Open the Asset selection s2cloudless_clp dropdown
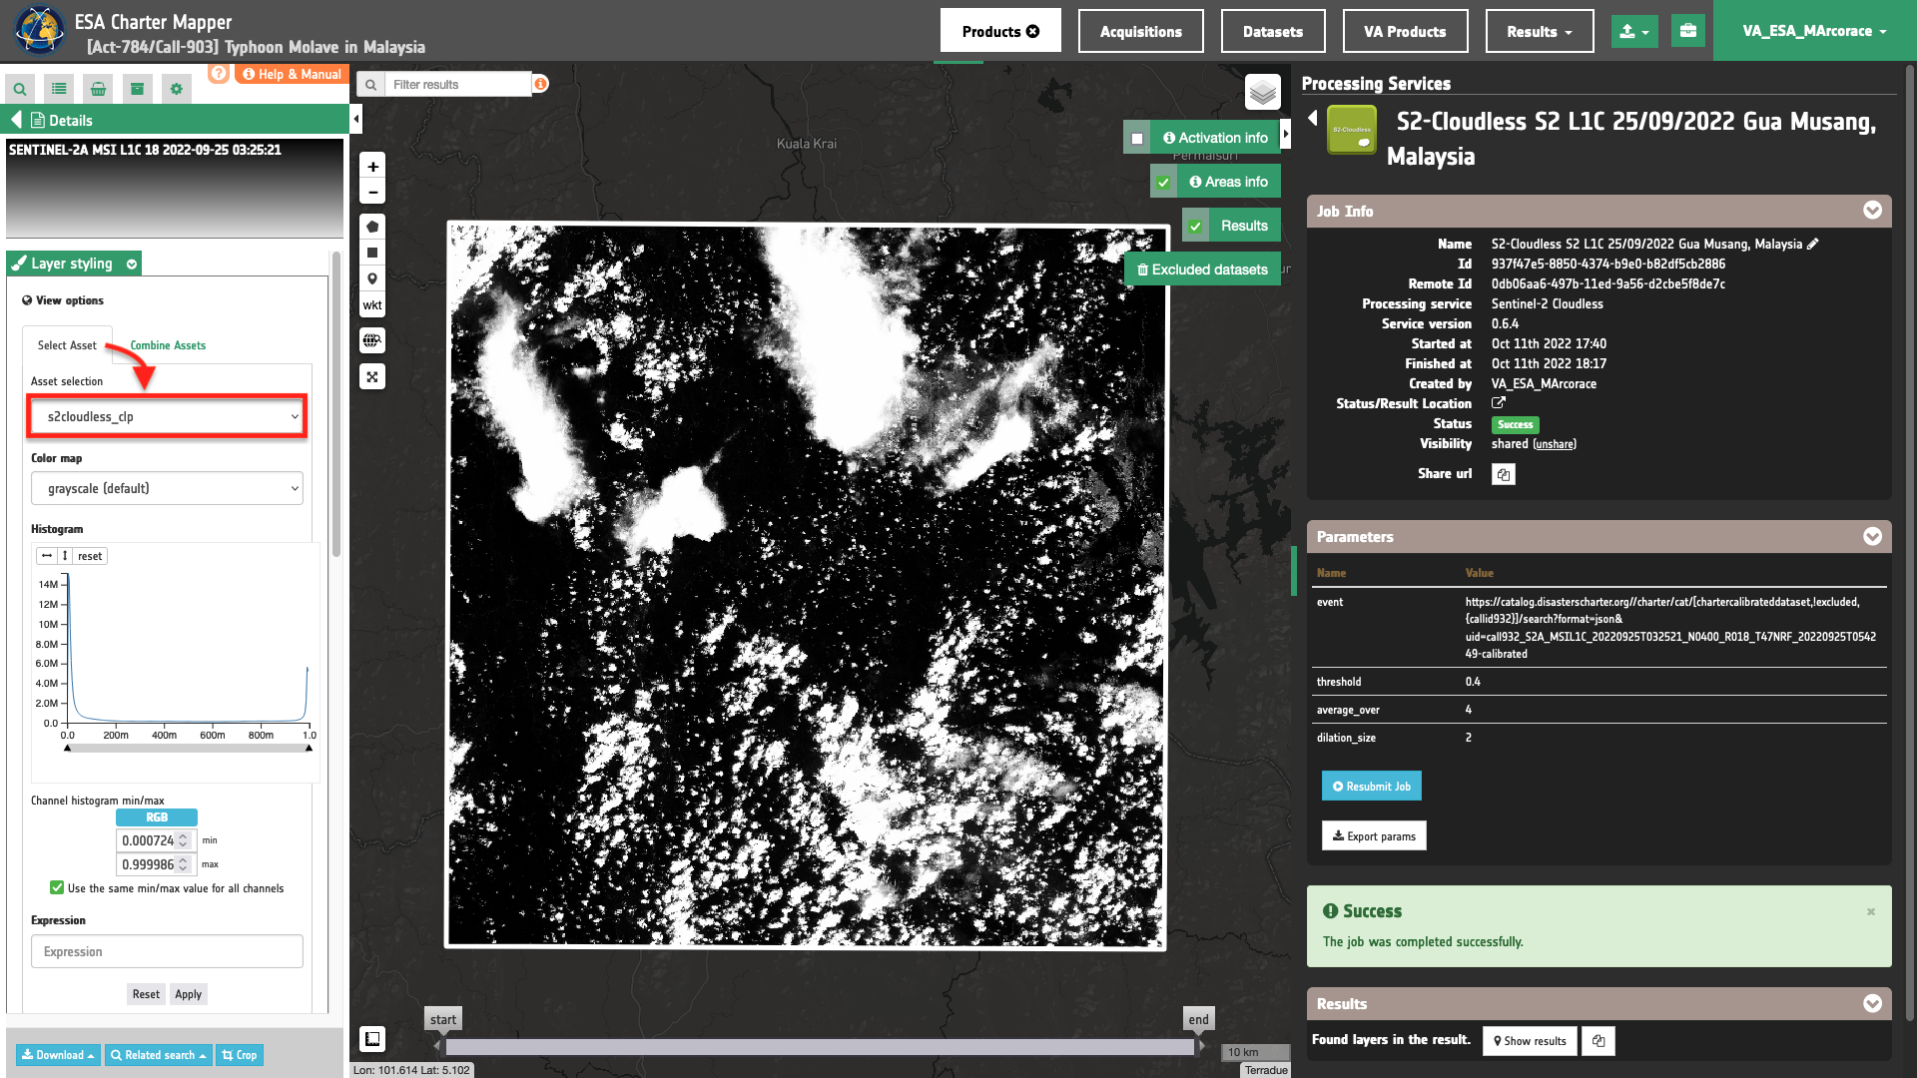The width and height of the screenshot is (1917, 1078). tap(167, 416)
